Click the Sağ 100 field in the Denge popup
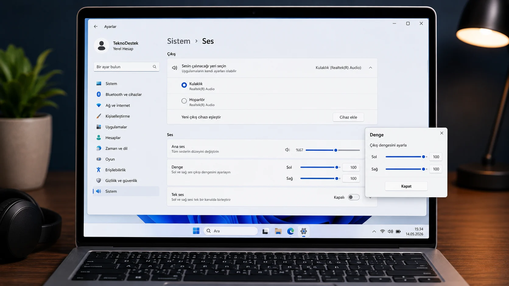This screenshot has height=286, width=509. click(x=436, y=169)
